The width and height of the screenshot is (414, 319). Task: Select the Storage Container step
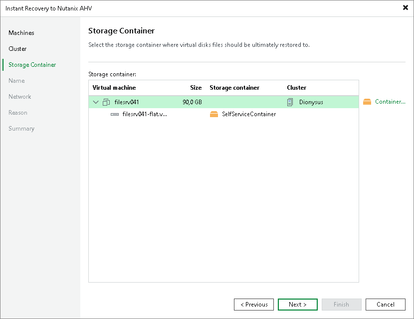[32, 65]
